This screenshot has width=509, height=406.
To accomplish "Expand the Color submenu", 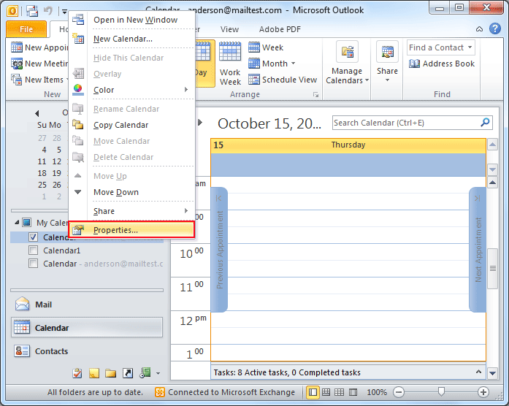I will 131,90.
